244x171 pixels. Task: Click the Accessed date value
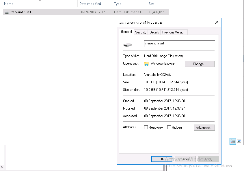click(x=165, y=116)
